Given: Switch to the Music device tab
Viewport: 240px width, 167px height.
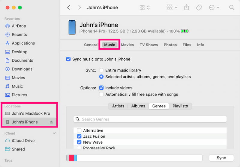Looking at the screenshot, I should [109, 45].
